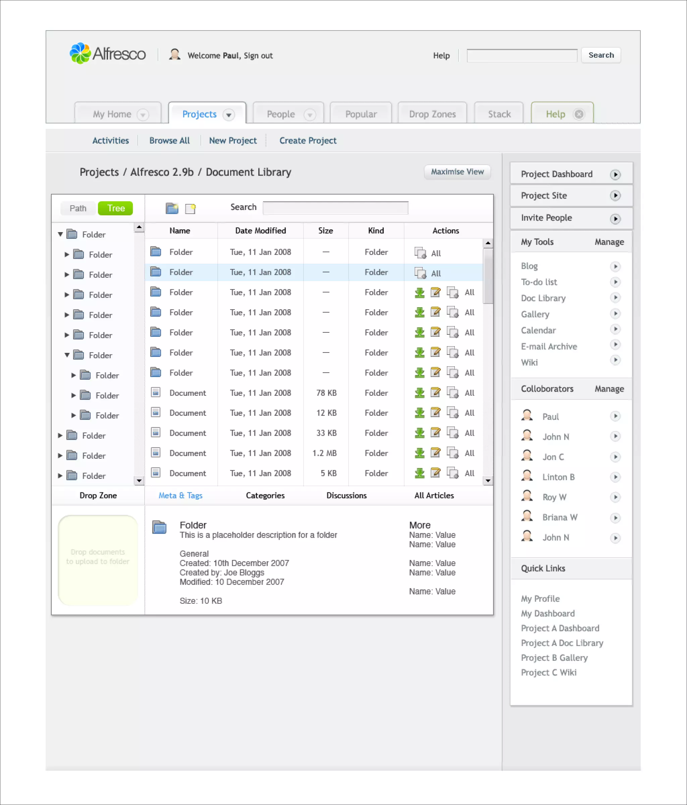The height and width of the screenshot is (805, 687).
Task: Click the close icon on the Help tab
Action: pos(579,114)
